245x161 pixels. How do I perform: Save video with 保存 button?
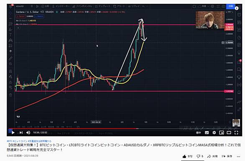pos(227,156)
